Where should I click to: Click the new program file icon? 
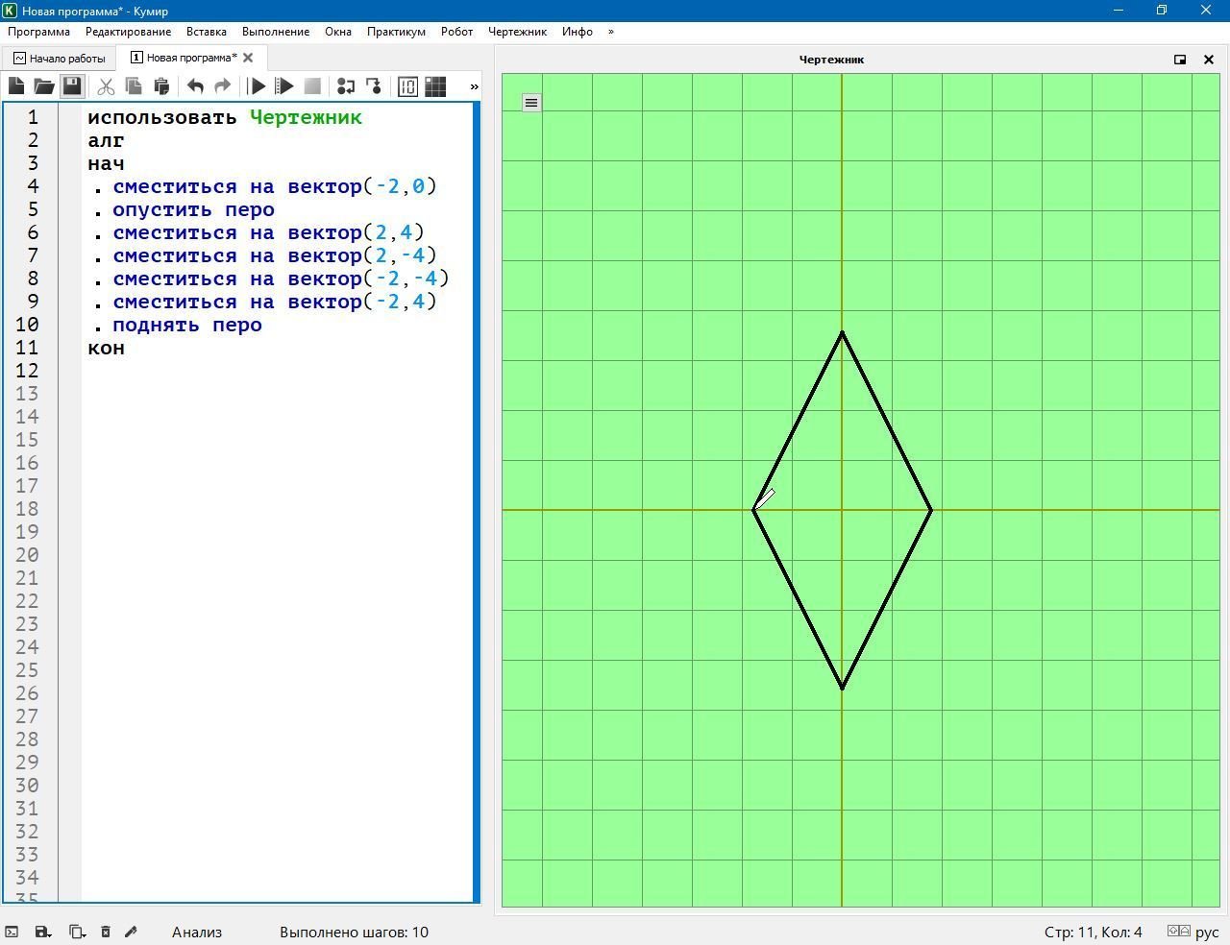click(x=16, y=86)
